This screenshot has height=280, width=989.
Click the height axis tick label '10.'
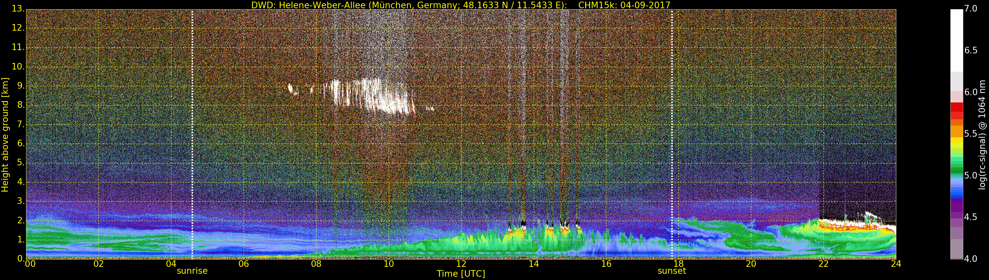tap(18, 66)
